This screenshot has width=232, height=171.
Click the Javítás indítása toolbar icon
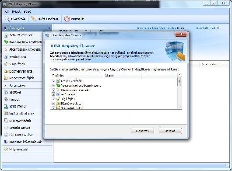pyautogui.click(x=33, y=19)
